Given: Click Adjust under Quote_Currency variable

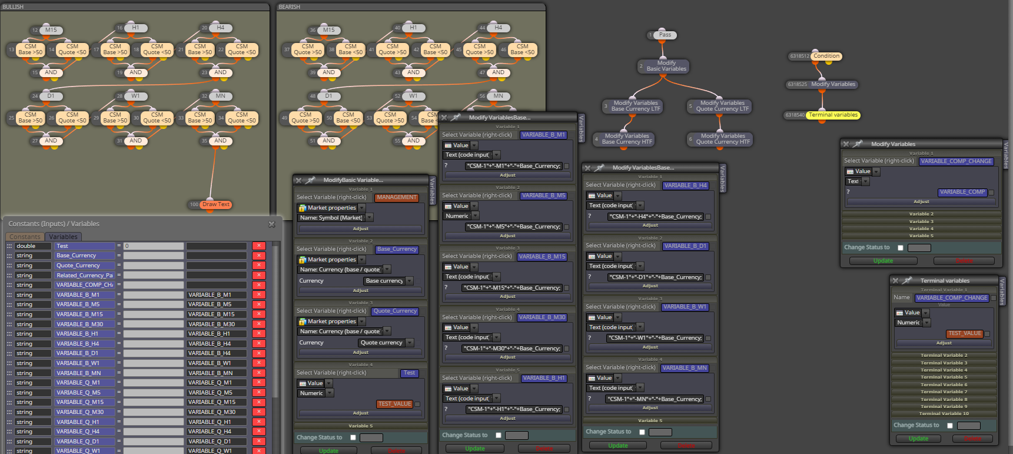Looking at the screenshot, I should [x=360, y=353].
